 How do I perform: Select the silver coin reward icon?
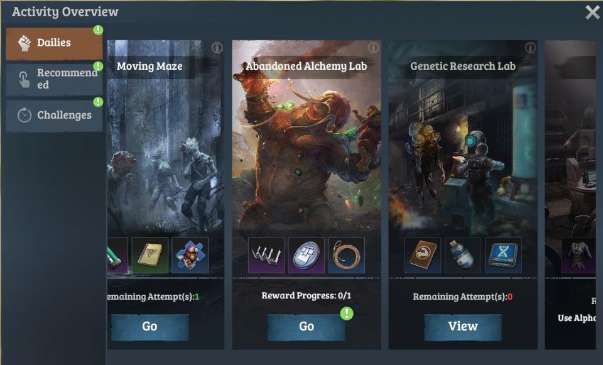[x=307, y=256]
